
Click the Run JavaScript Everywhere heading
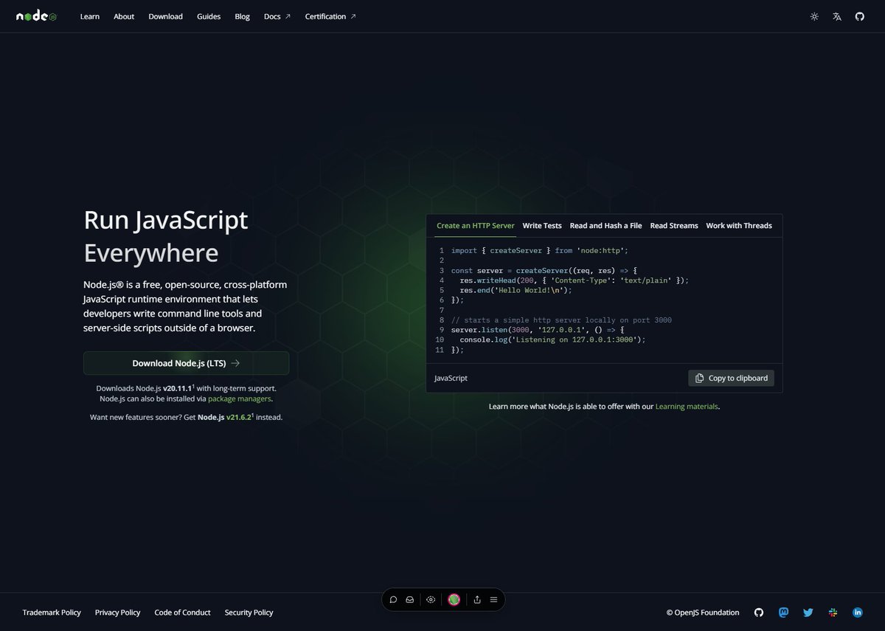166,236
